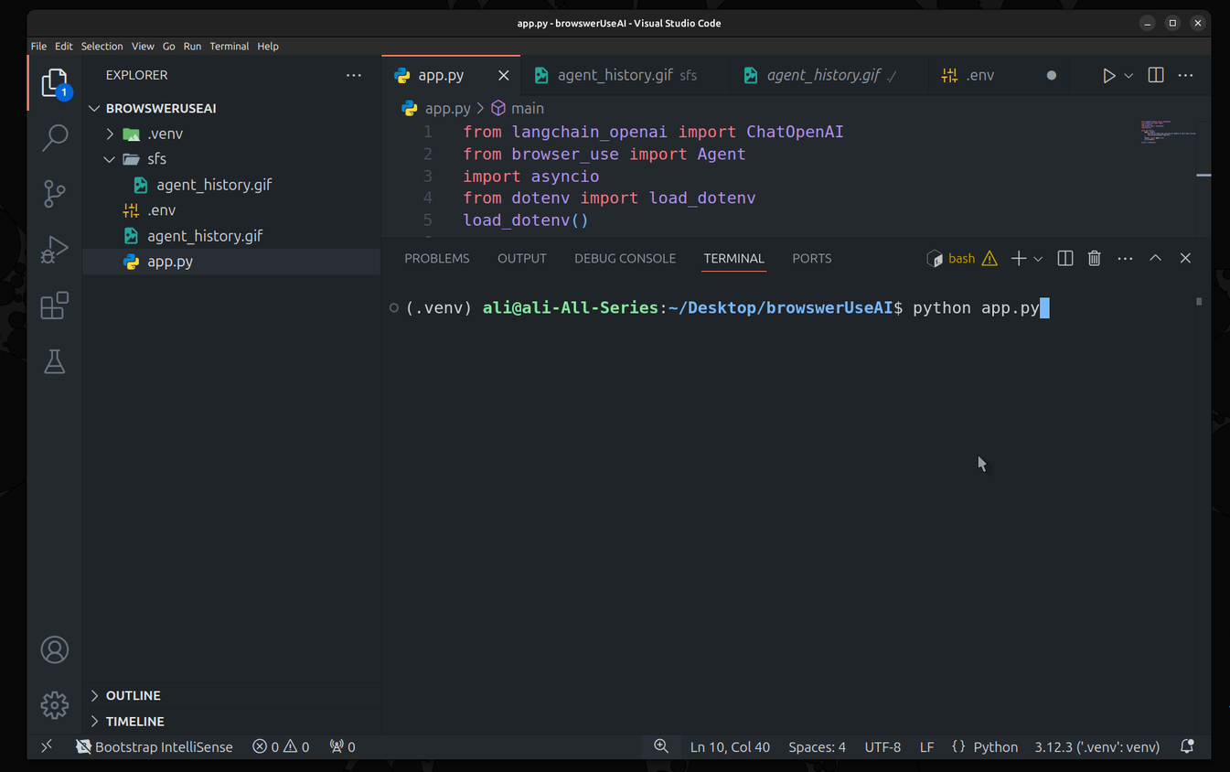Select language mode Python
The image size is (1230, 772).
(x=995, y=746)
